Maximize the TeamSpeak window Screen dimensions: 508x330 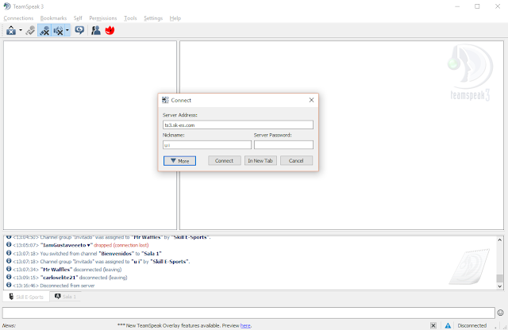pos(477,6)
